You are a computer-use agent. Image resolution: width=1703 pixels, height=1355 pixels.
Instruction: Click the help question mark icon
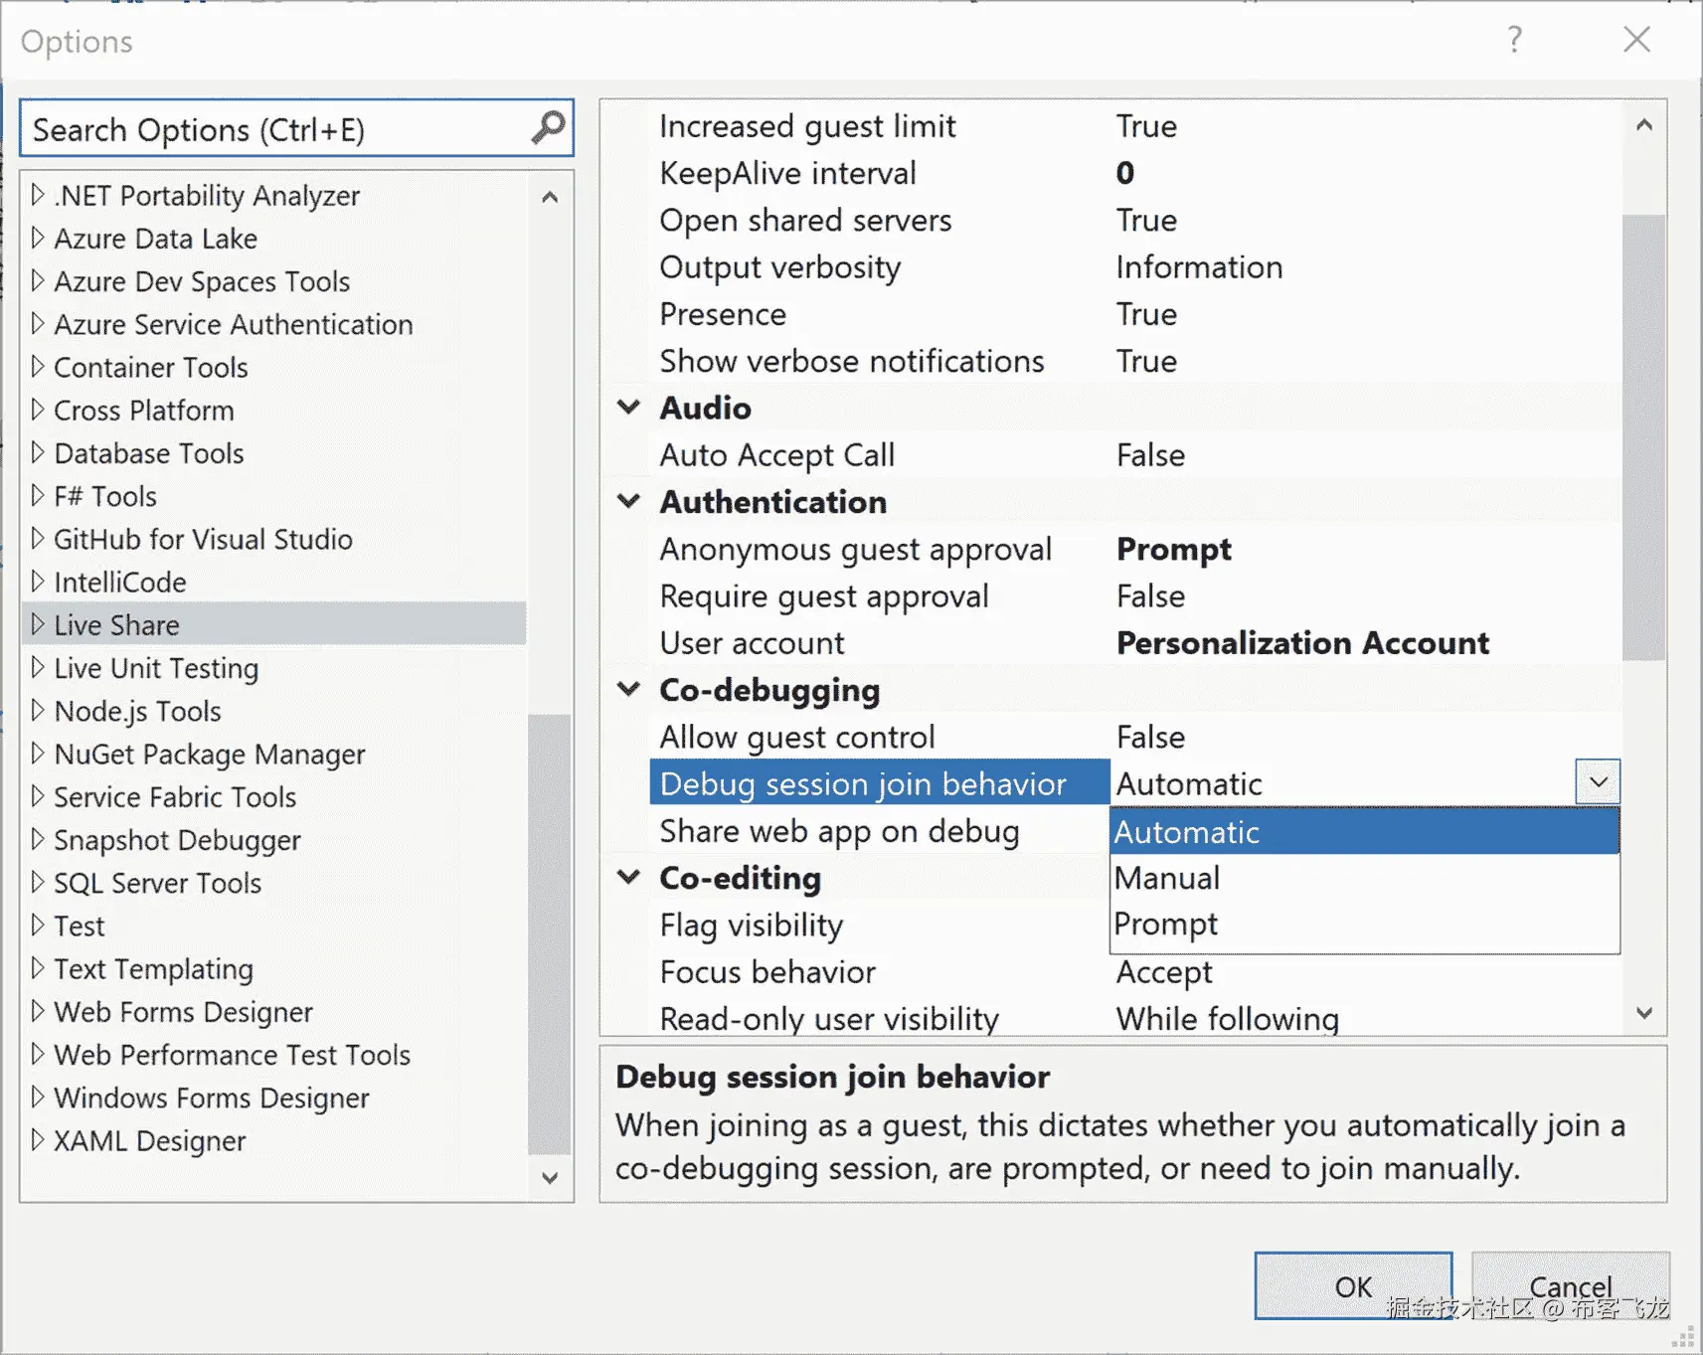(x=1514, y=40)
